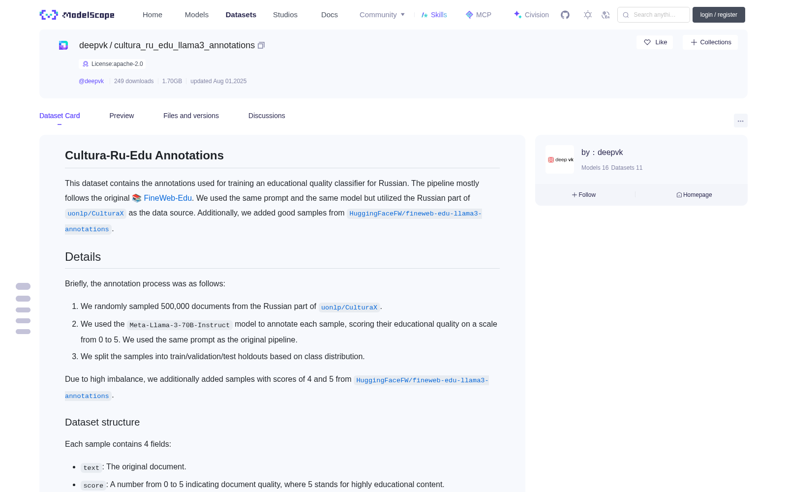Click the 'text' field code label
Viewport: 787px width, 492px height.
91,468
